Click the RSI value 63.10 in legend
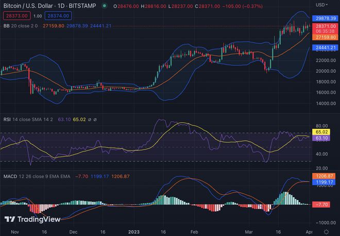This screenshot has height=236, width=340. pos(64,120)
